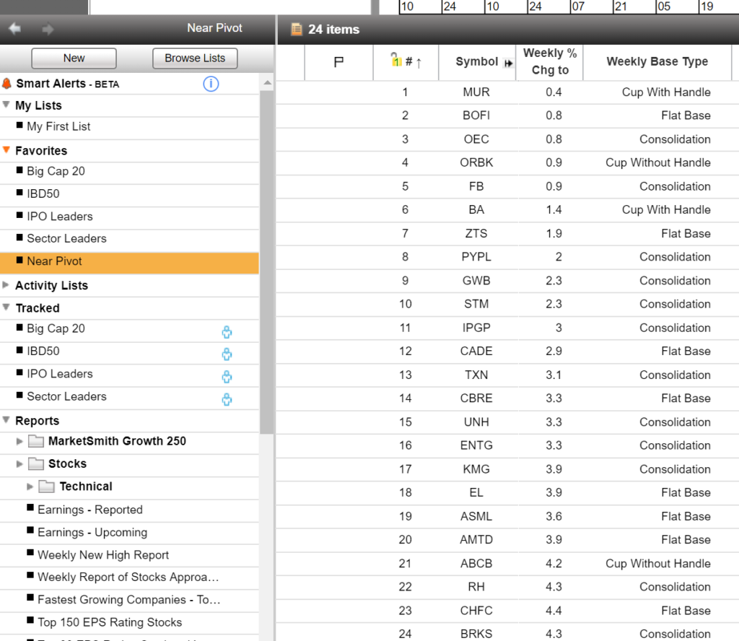Collapse the My Lists section
739x641 pixels.
click(6, 105)
